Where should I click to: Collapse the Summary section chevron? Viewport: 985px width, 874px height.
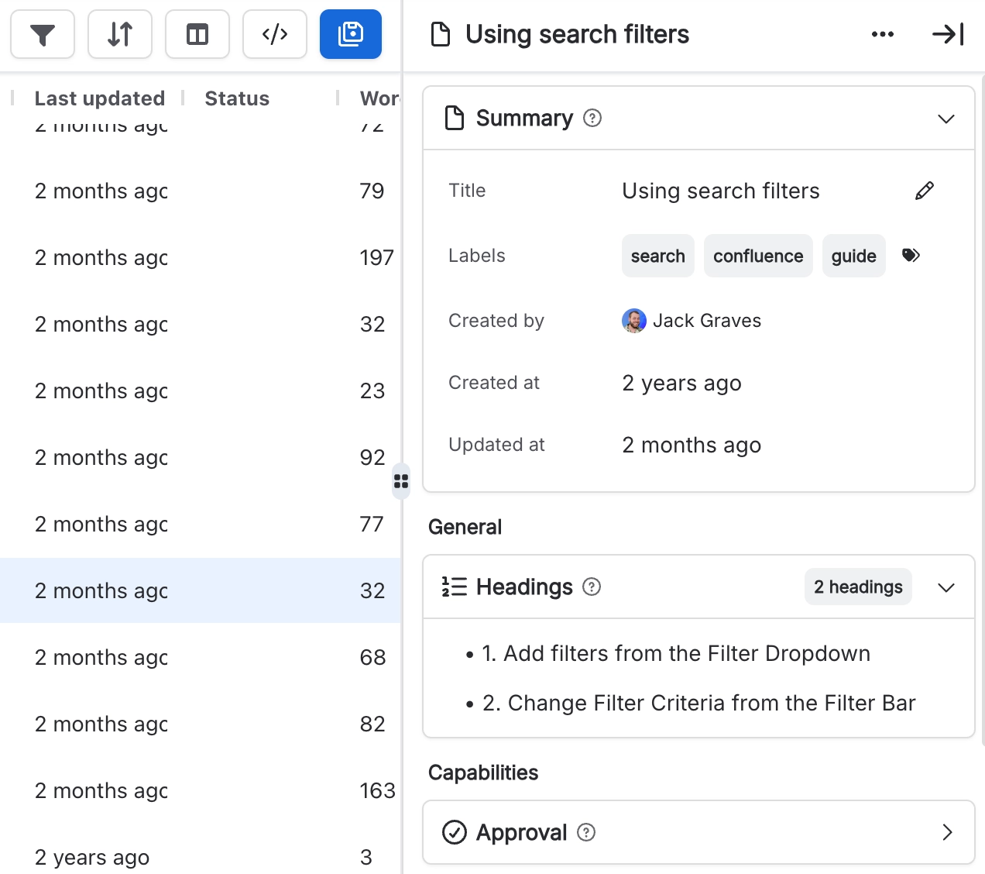point(946,119)
